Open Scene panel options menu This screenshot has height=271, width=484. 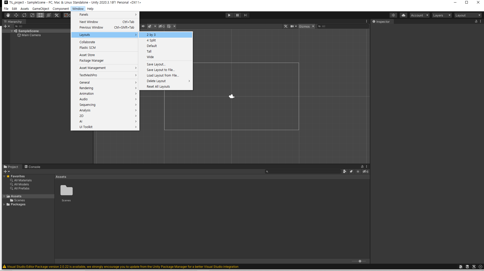click(x=367, y=21)
